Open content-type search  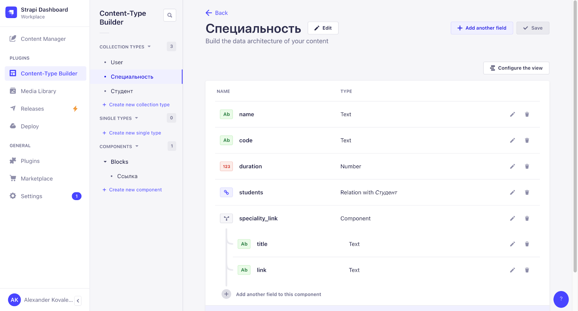tap(170, 15)
